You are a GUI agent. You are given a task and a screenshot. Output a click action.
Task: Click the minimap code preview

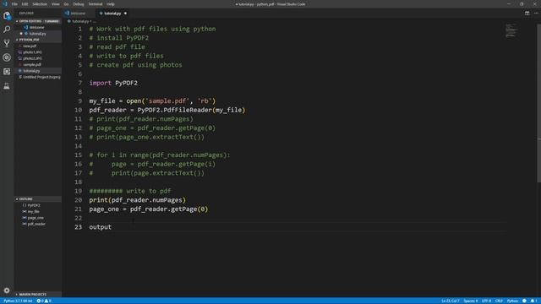pyautogui.click(x=511, y=30)
